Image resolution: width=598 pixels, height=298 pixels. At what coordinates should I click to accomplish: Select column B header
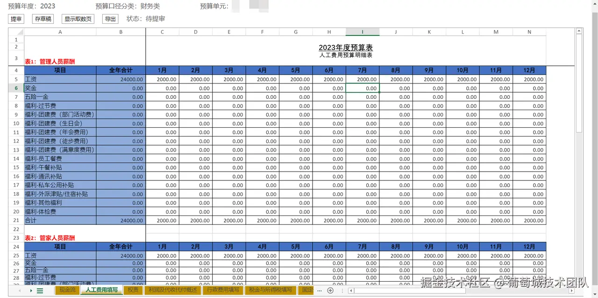coord(121,32)
